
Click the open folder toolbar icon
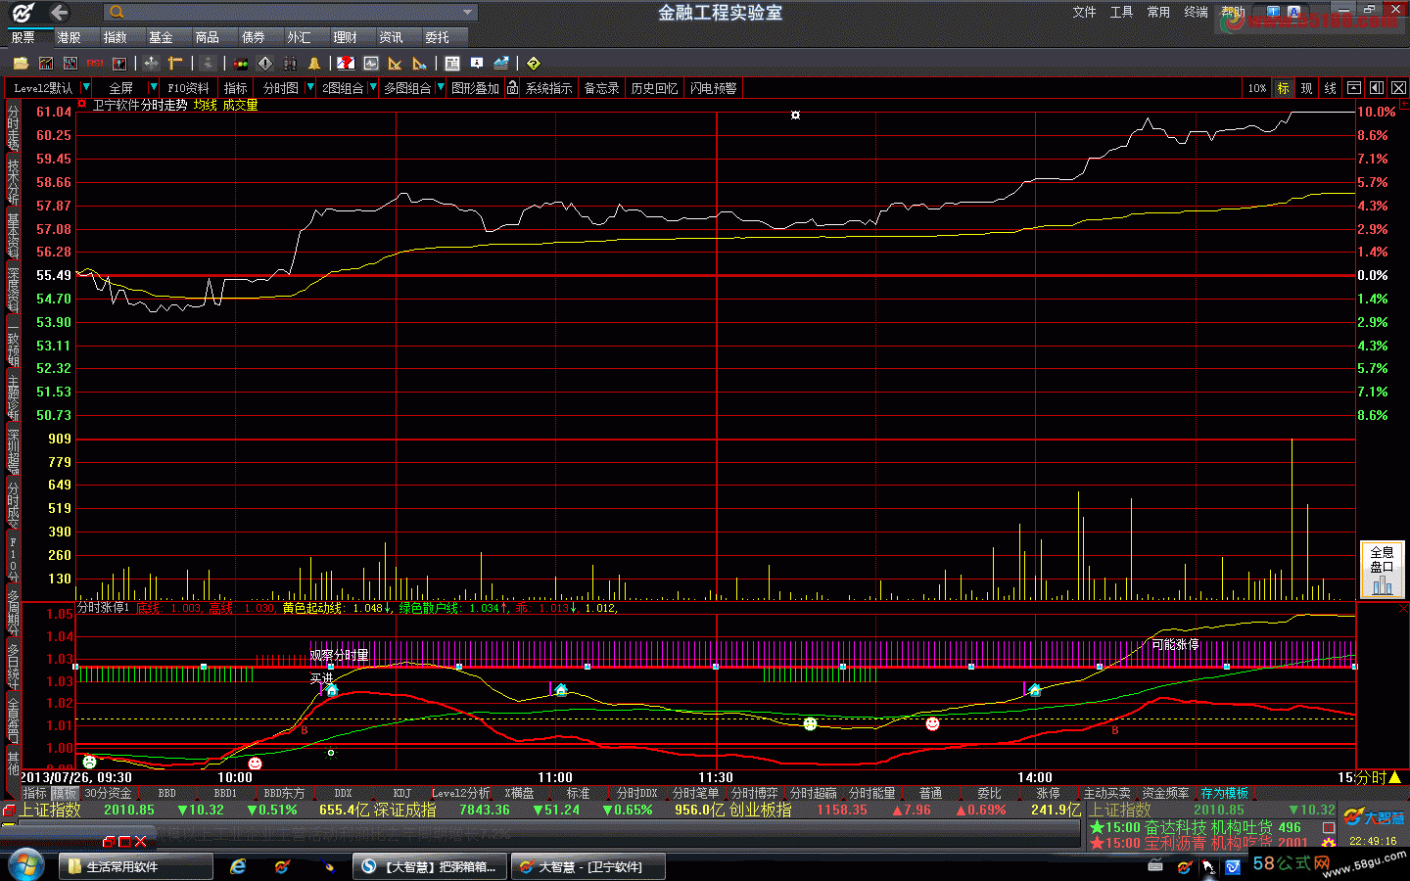click(x=21, y=63)
